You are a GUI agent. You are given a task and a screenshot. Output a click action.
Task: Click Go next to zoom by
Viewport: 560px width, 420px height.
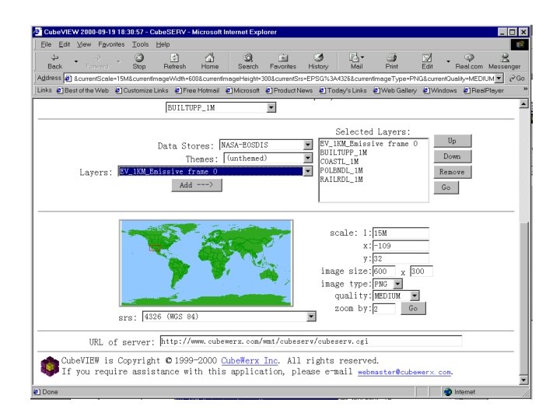(x=413, y=308)
